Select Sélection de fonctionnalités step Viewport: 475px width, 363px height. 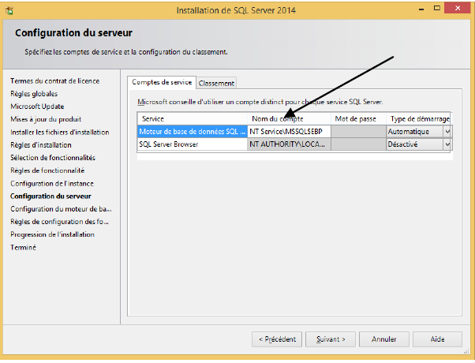pos(53,158)
